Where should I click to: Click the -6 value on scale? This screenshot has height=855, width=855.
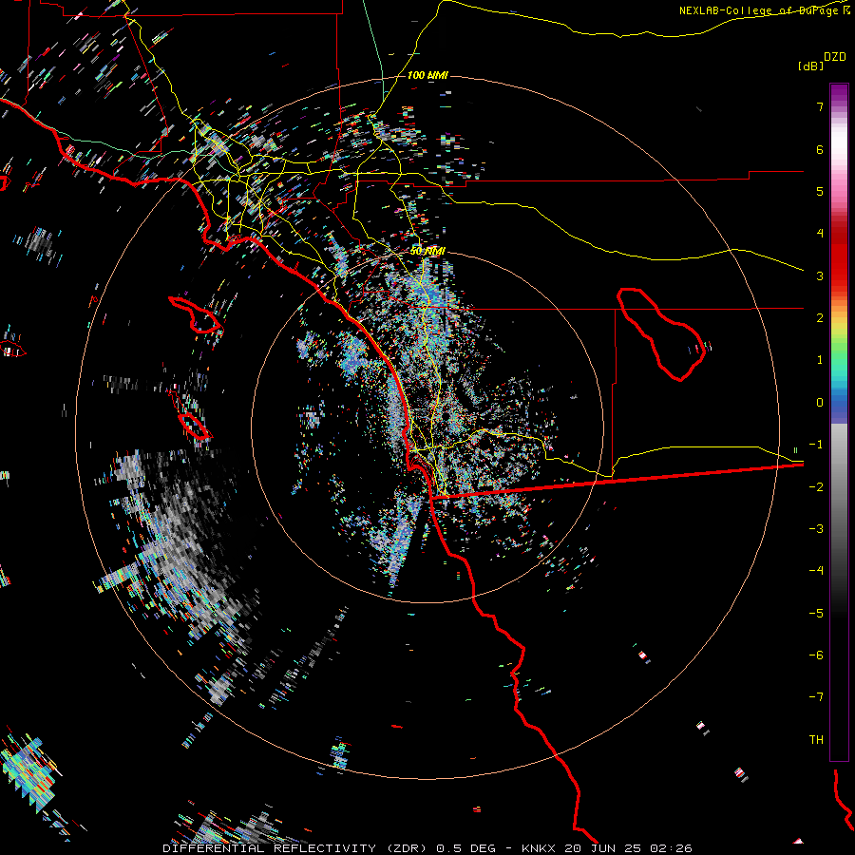pyautogui.click(x=816, y=655)
